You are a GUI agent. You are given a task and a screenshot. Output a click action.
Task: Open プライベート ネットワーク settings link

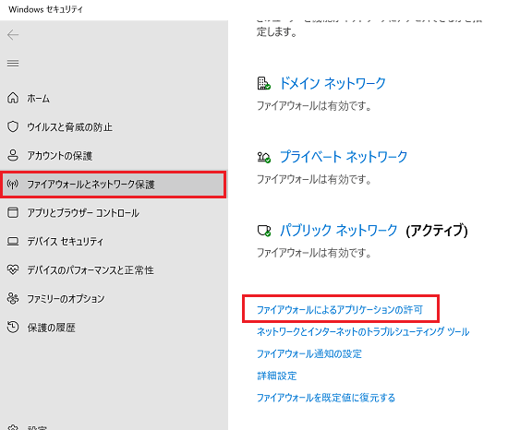point(344,157)
